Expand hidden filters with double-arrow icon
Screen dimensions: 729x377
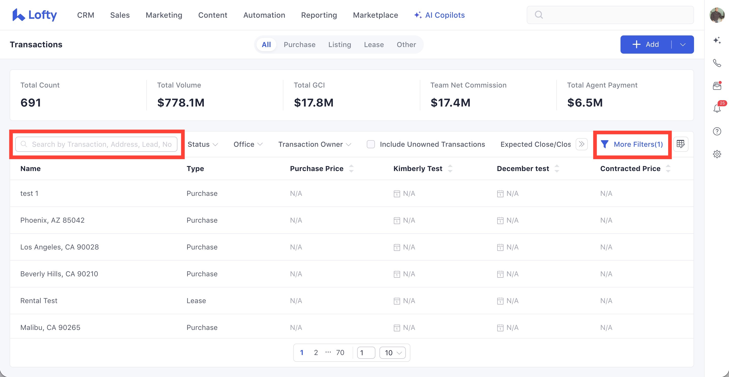pyautogui.click(x=581, y=144)
